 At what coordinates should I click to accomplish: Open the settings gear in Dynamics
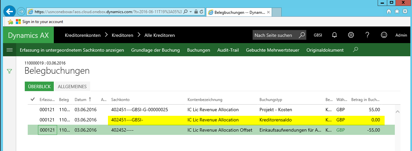coord(351,35)
